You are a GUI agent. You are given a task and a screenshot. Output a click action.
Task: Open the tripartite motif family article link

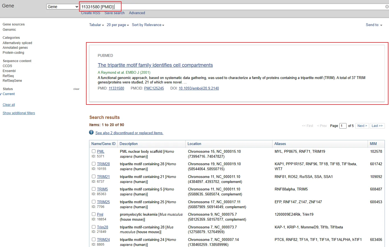(155, 65)
